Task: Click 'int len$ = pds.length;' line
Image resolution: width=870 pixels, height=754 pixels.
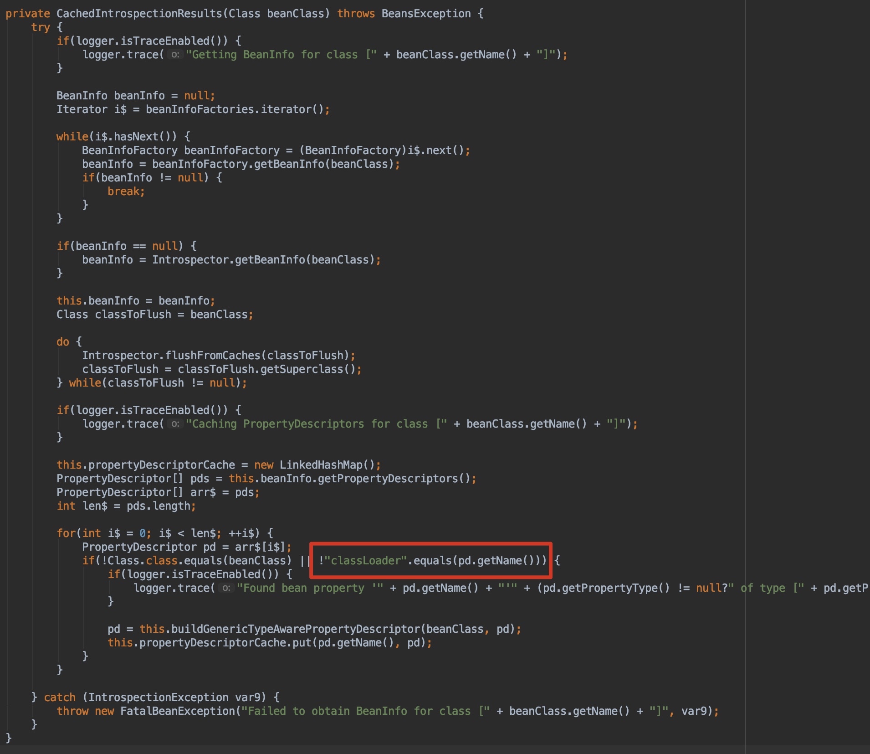Action: [x=126, y=506]
